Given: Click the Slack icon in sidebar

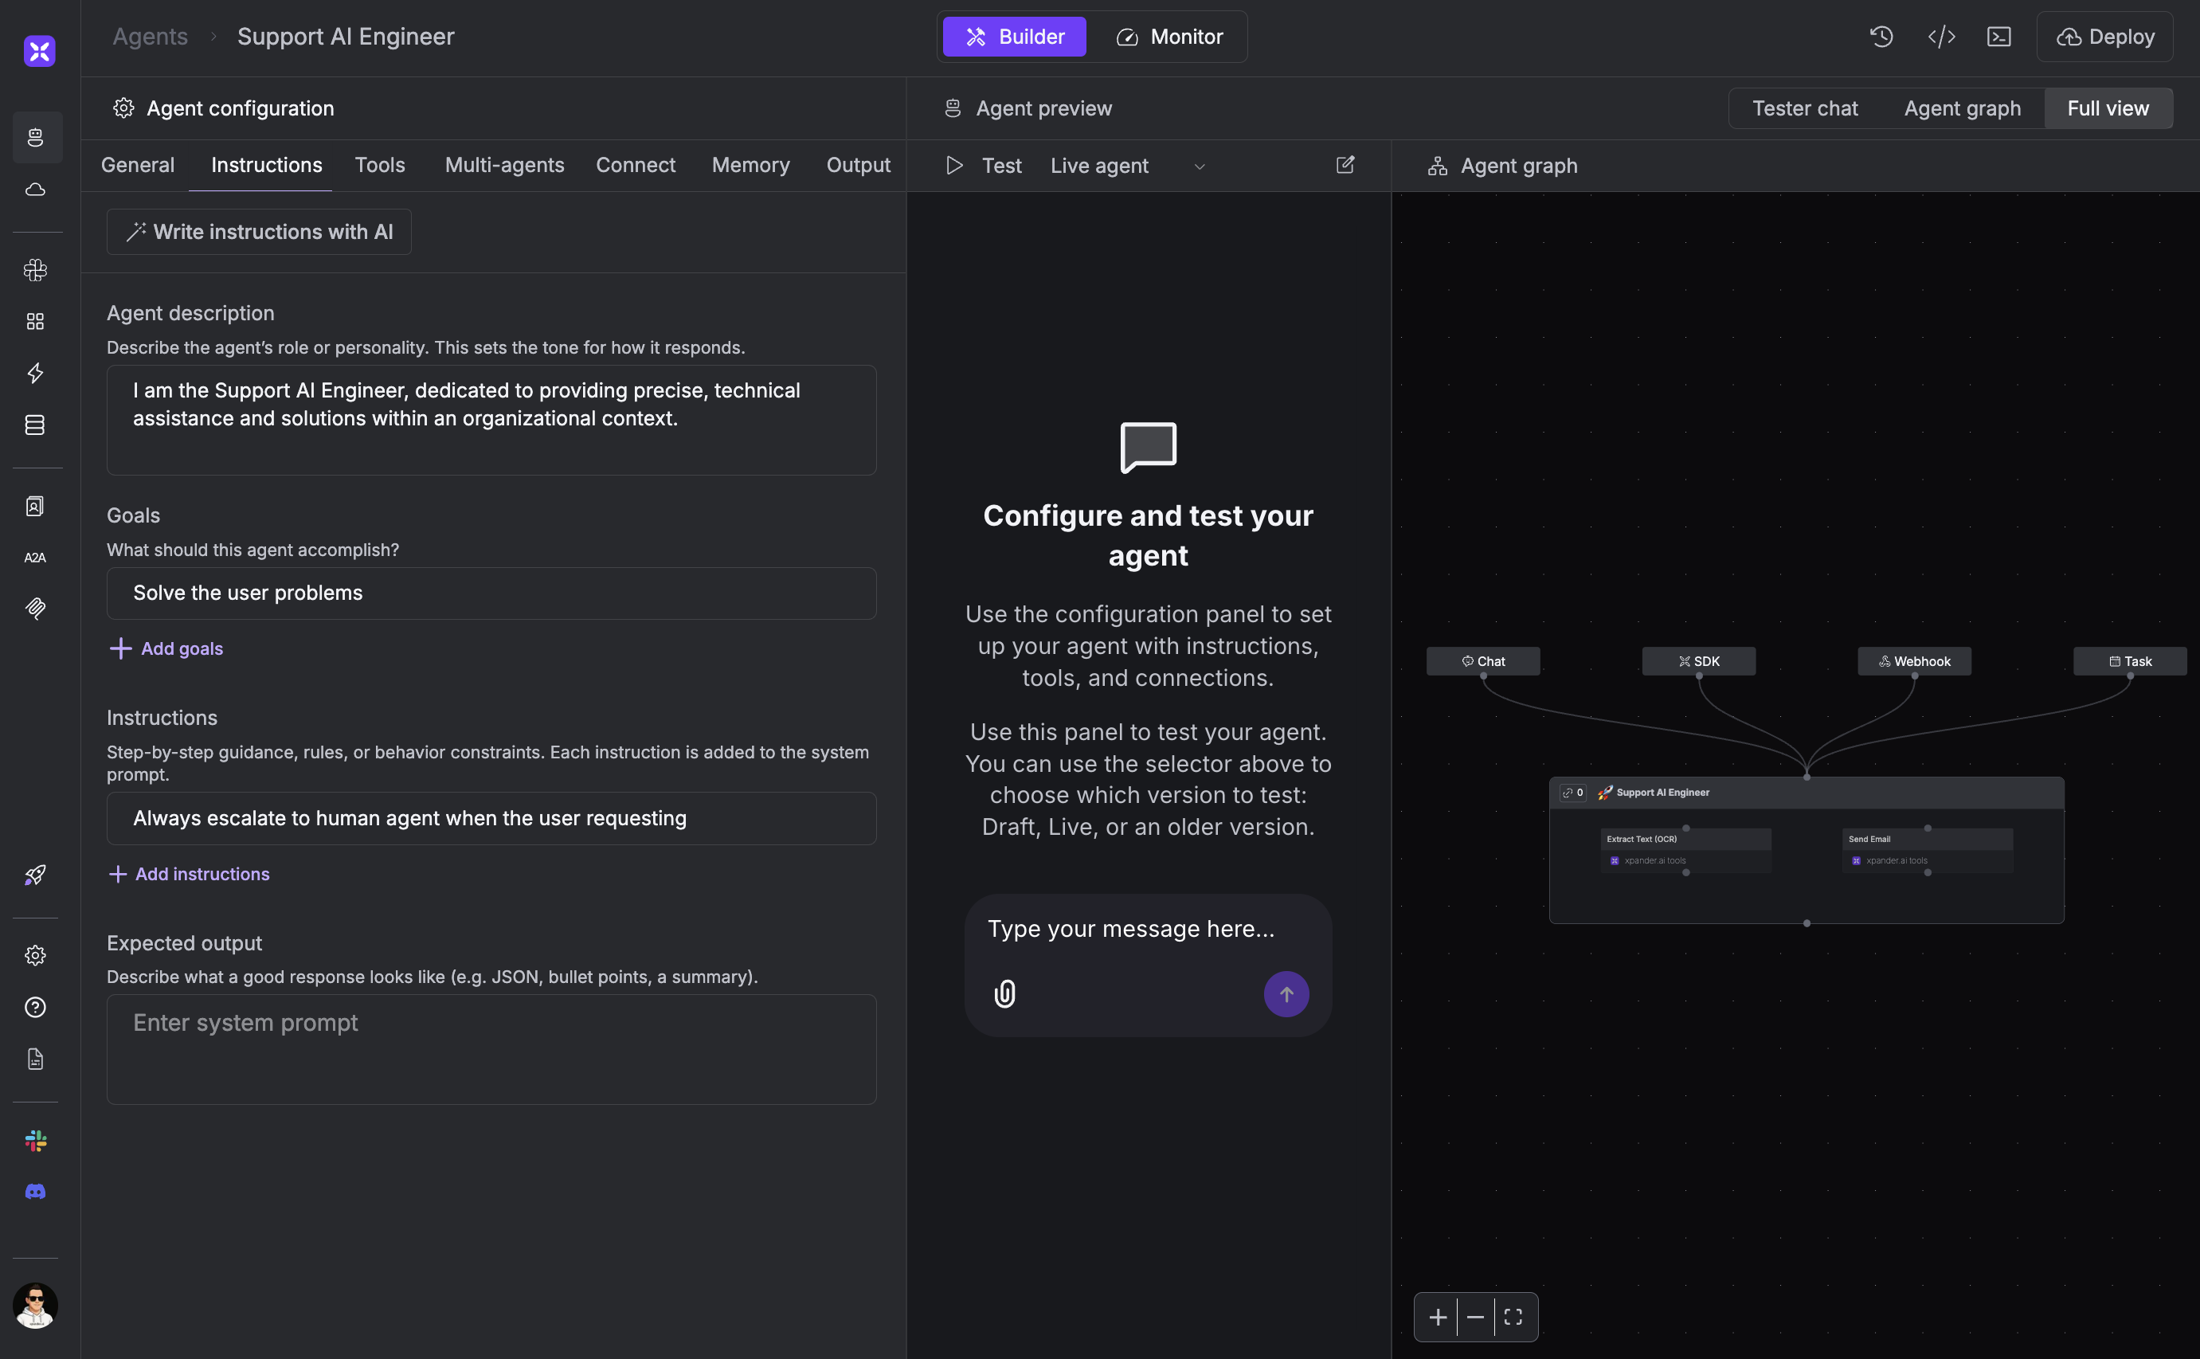Looking at the screenshot, I should point(36,1141).
